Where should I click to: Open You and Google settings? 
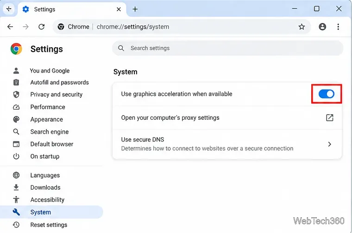pos(50,71)
